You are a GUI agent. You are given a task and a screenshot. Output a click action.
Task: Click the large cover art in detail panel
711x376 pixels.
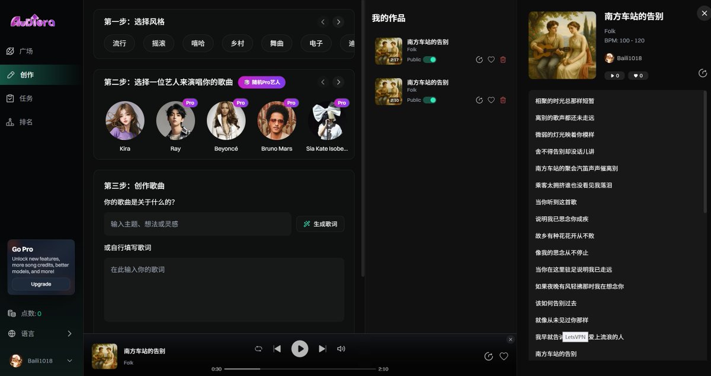coord(562,45)
